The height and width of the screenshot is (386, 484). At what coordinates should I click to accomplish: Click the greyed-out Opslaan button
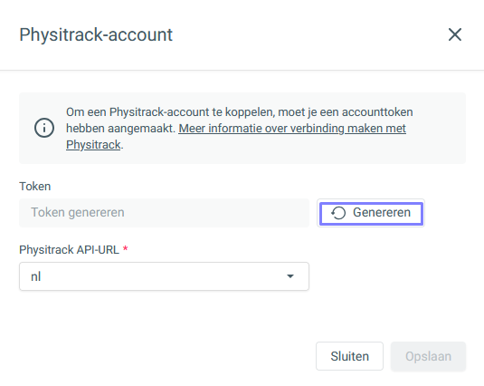[x=428, y=356]
